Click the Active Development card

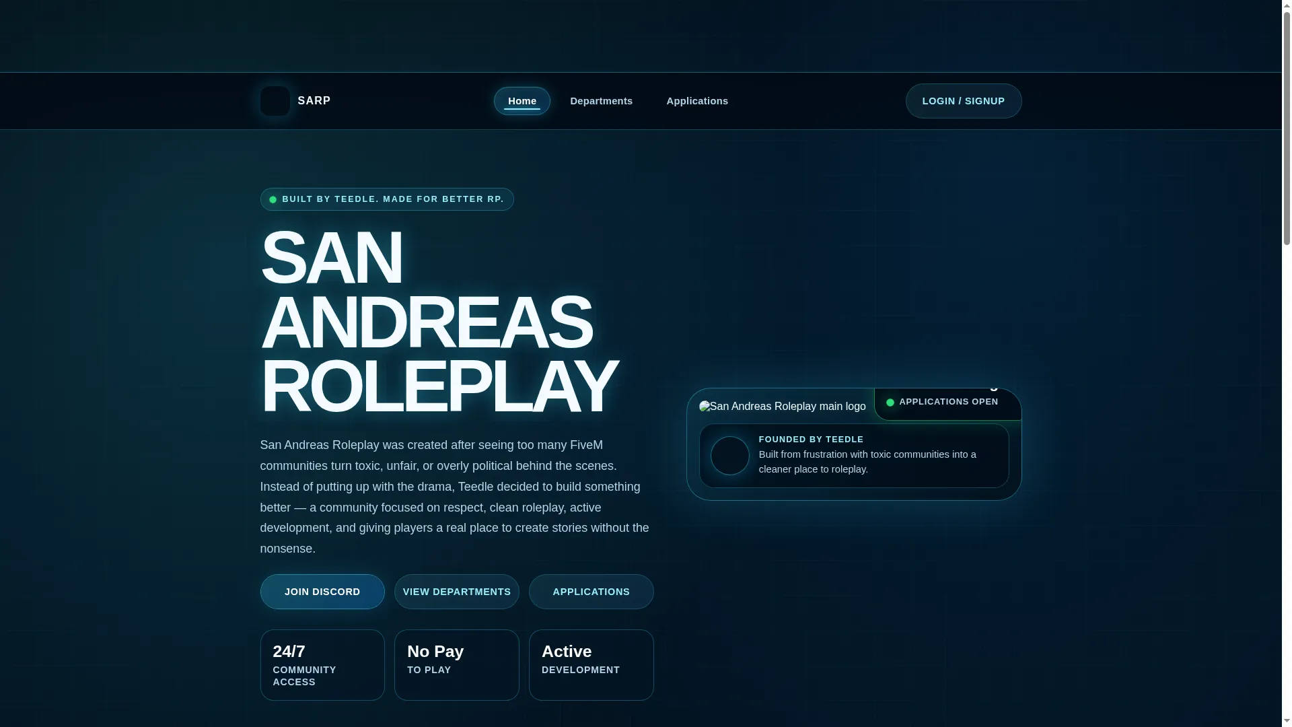591,665
